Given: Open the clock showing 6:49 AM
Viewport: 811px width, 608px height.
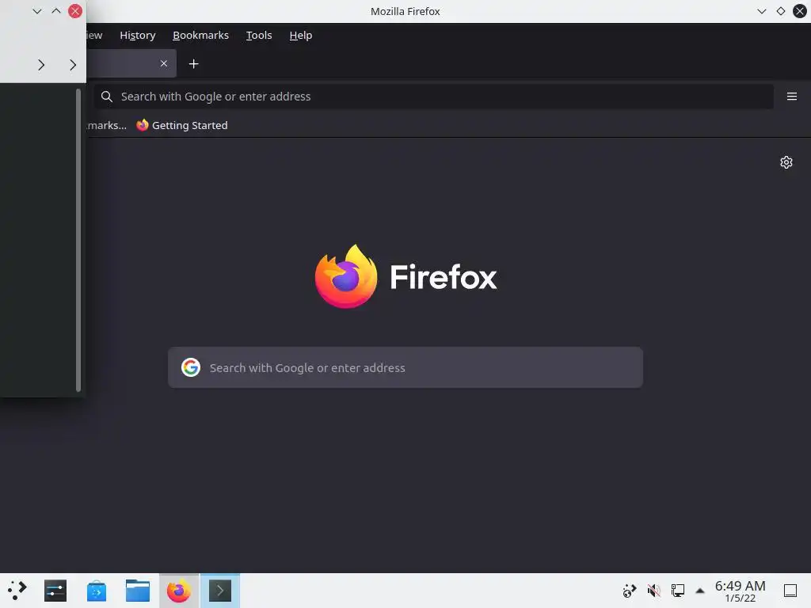Looking at the screenshot, I should click(x=741, y=591).
